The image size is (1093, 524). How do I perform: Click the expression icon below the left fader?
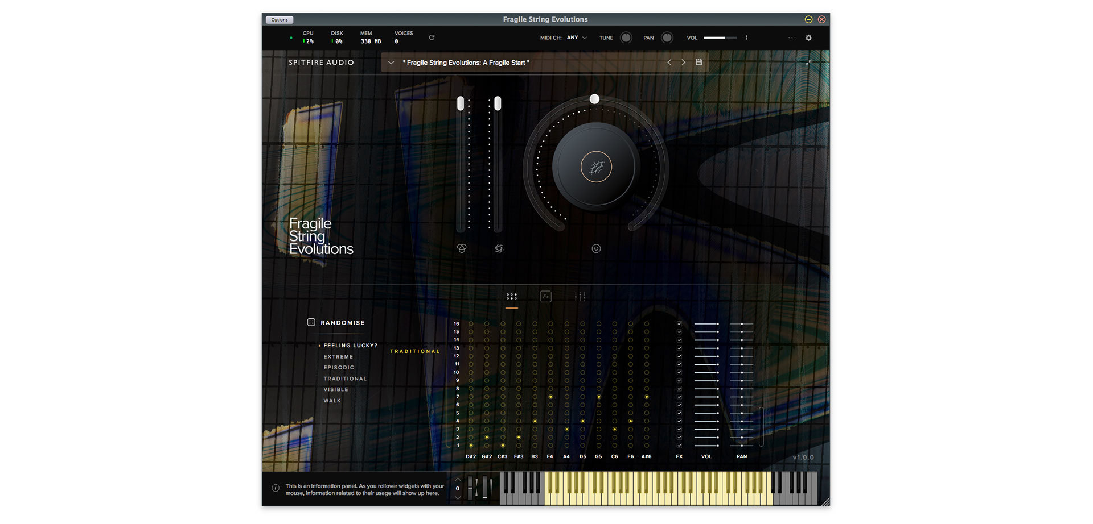tap(462, 248)
